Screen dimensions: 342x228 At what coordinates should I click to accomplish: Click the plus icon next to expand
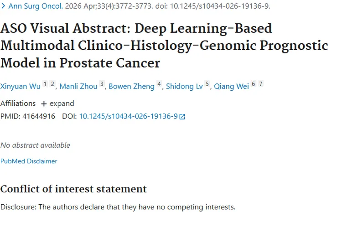pos(44,104)
